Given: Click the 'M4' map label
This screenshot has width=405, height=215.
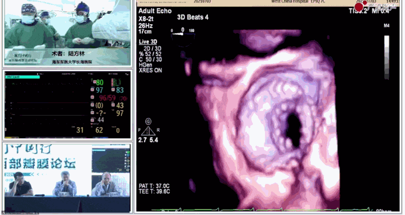Looking at the screenshot, I should pyautogui.click(x=387, y=26).
